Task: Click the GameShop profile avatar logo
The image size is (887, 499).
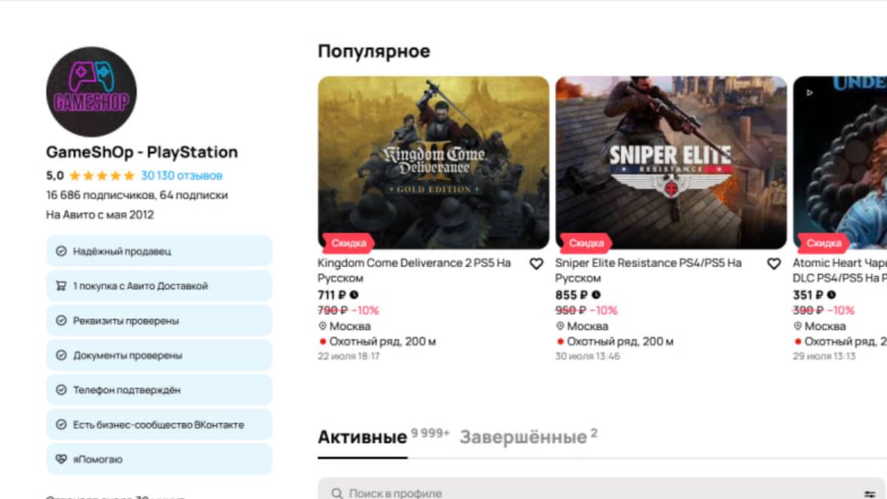Action: click(x=91, y=91)
